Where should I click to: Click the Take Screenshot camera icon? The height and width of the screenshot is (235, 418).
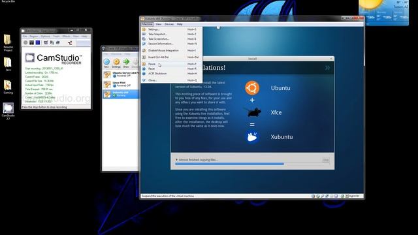point(144,39)
